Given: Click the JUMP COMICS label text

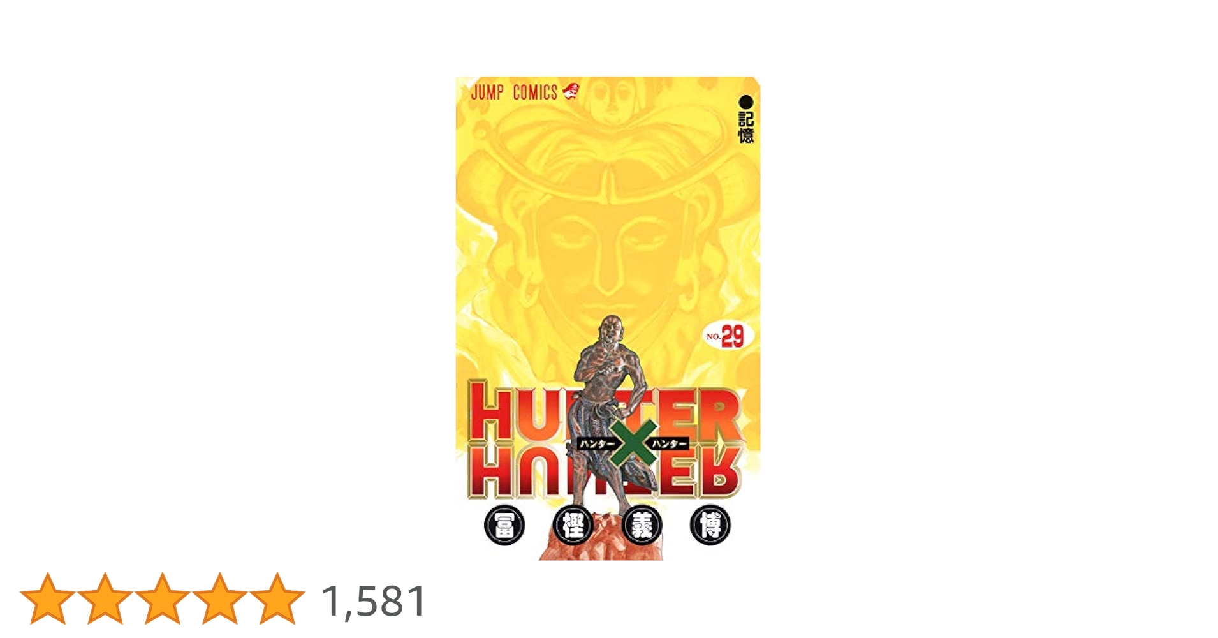Looking at the screenshot, I should point(515,93).
